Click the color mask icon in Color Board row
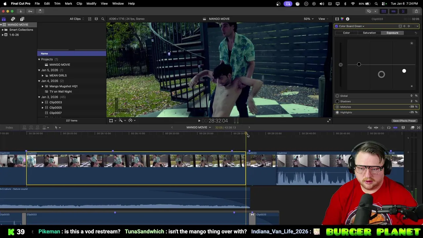 click(400, 26)
